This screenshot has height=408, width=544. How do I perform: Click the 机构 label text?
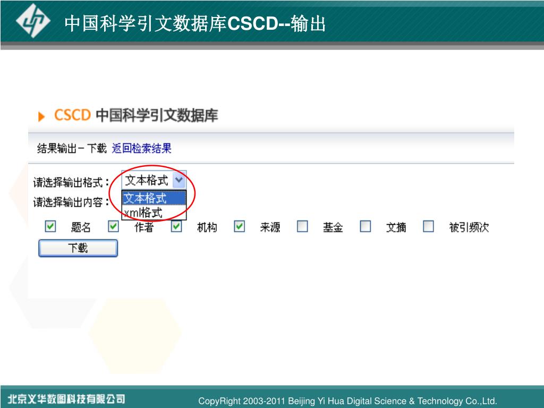click(x=207, y=227)
